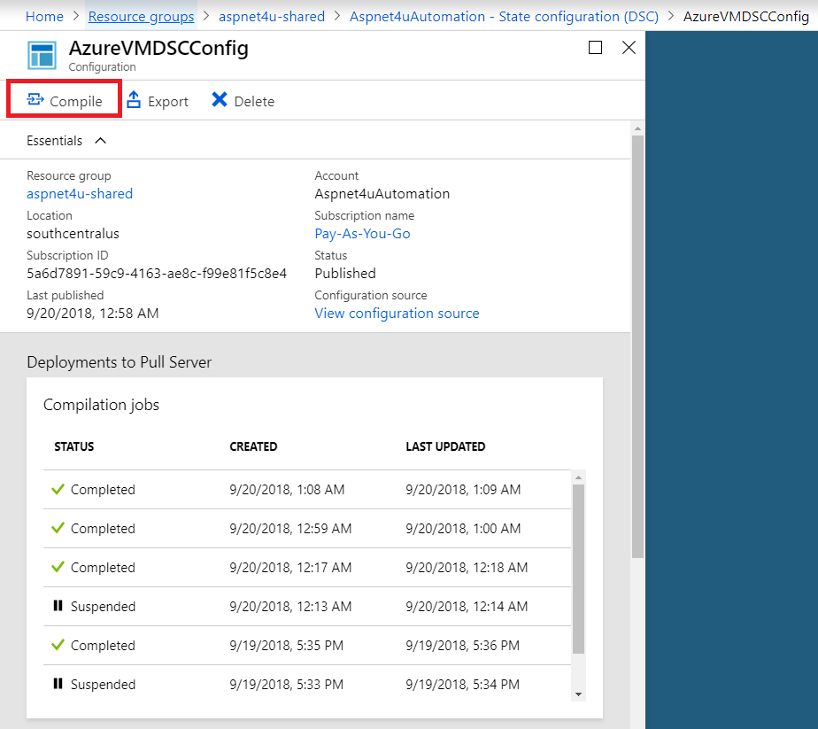The height and width of the screenshot is (729, 818).
Task: Click the blue Delete X icon
Action: pos(220,99)
